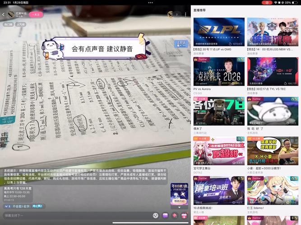Tap the 不会取!名字 danmaku message
Viewport: 301px width, 225px height.
tap(24, 206)
